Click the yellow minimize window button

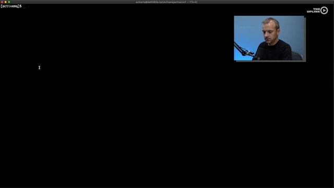[6, 2]
